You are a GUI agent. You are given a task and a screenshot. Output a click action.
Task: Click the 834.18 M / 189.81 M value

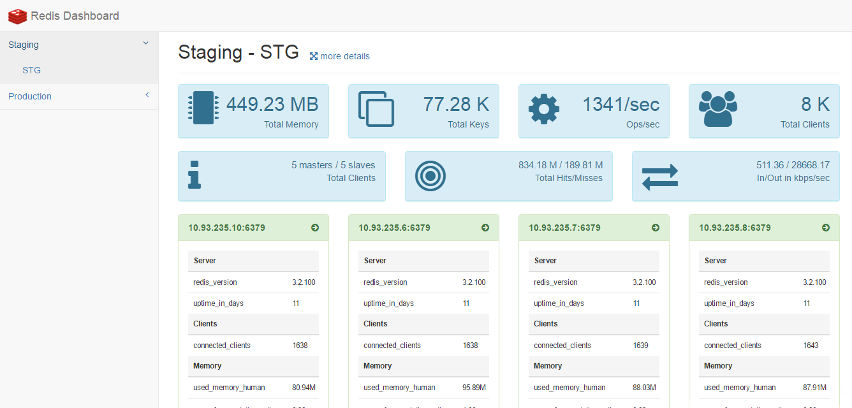tap(561, 165)
